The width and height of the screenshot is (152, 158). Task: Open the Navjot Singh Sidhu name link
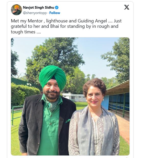tap(39, 7)
